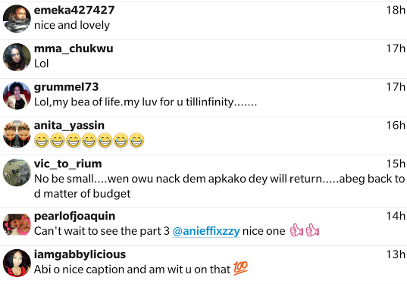The width and height of the screenshot is (407, 284).
Task: Open vic_to_rium's cat avatar
Action: pyautogui.click(x=17, y=172)
